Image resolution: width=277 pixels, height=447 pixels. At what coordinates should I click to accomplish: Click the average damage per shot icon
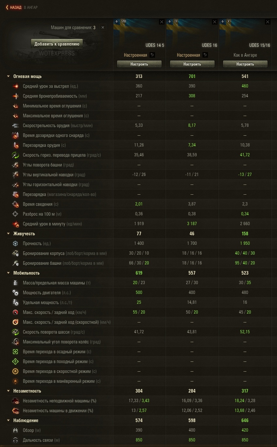tap(15, 86)
